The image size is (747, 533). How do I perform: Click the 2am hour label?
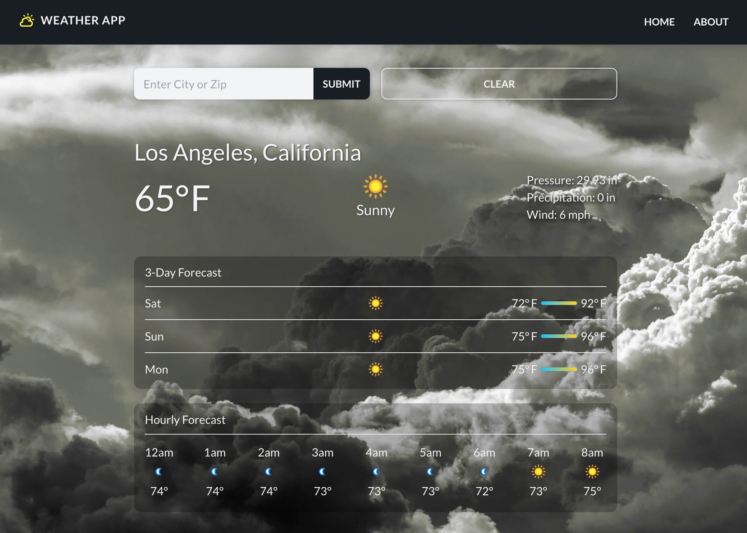click(x=269, y=453)
